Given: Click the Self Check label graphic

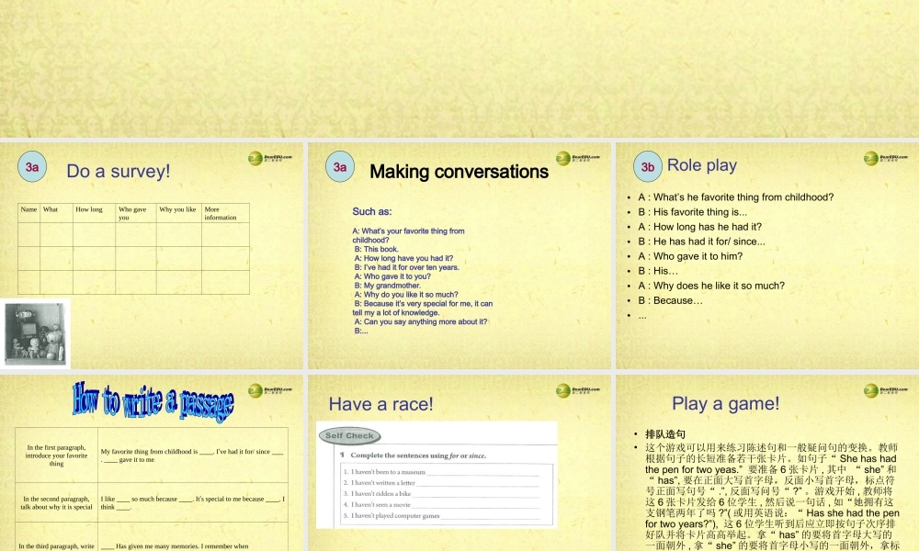Looking at the screenshot, I should [x=349, y=436].
